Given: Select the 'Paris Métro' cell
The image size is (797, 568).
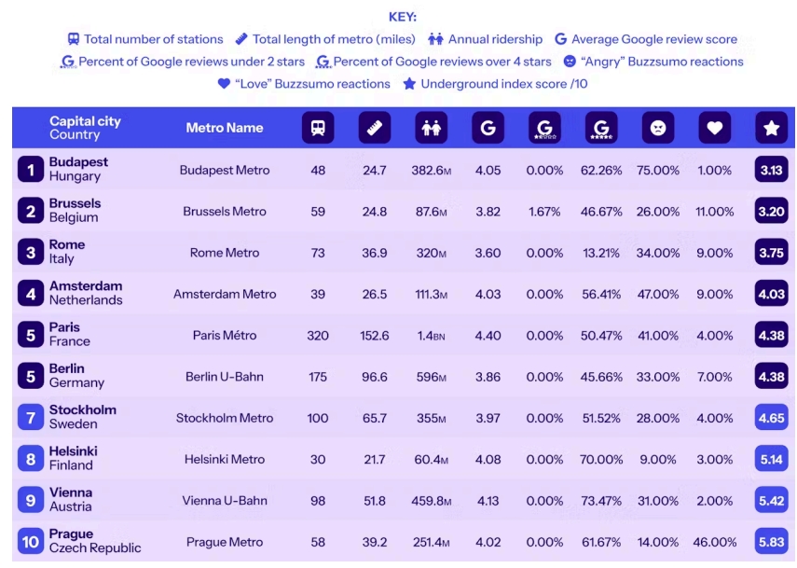Looking at the screenshot, I should coord(224,335).
